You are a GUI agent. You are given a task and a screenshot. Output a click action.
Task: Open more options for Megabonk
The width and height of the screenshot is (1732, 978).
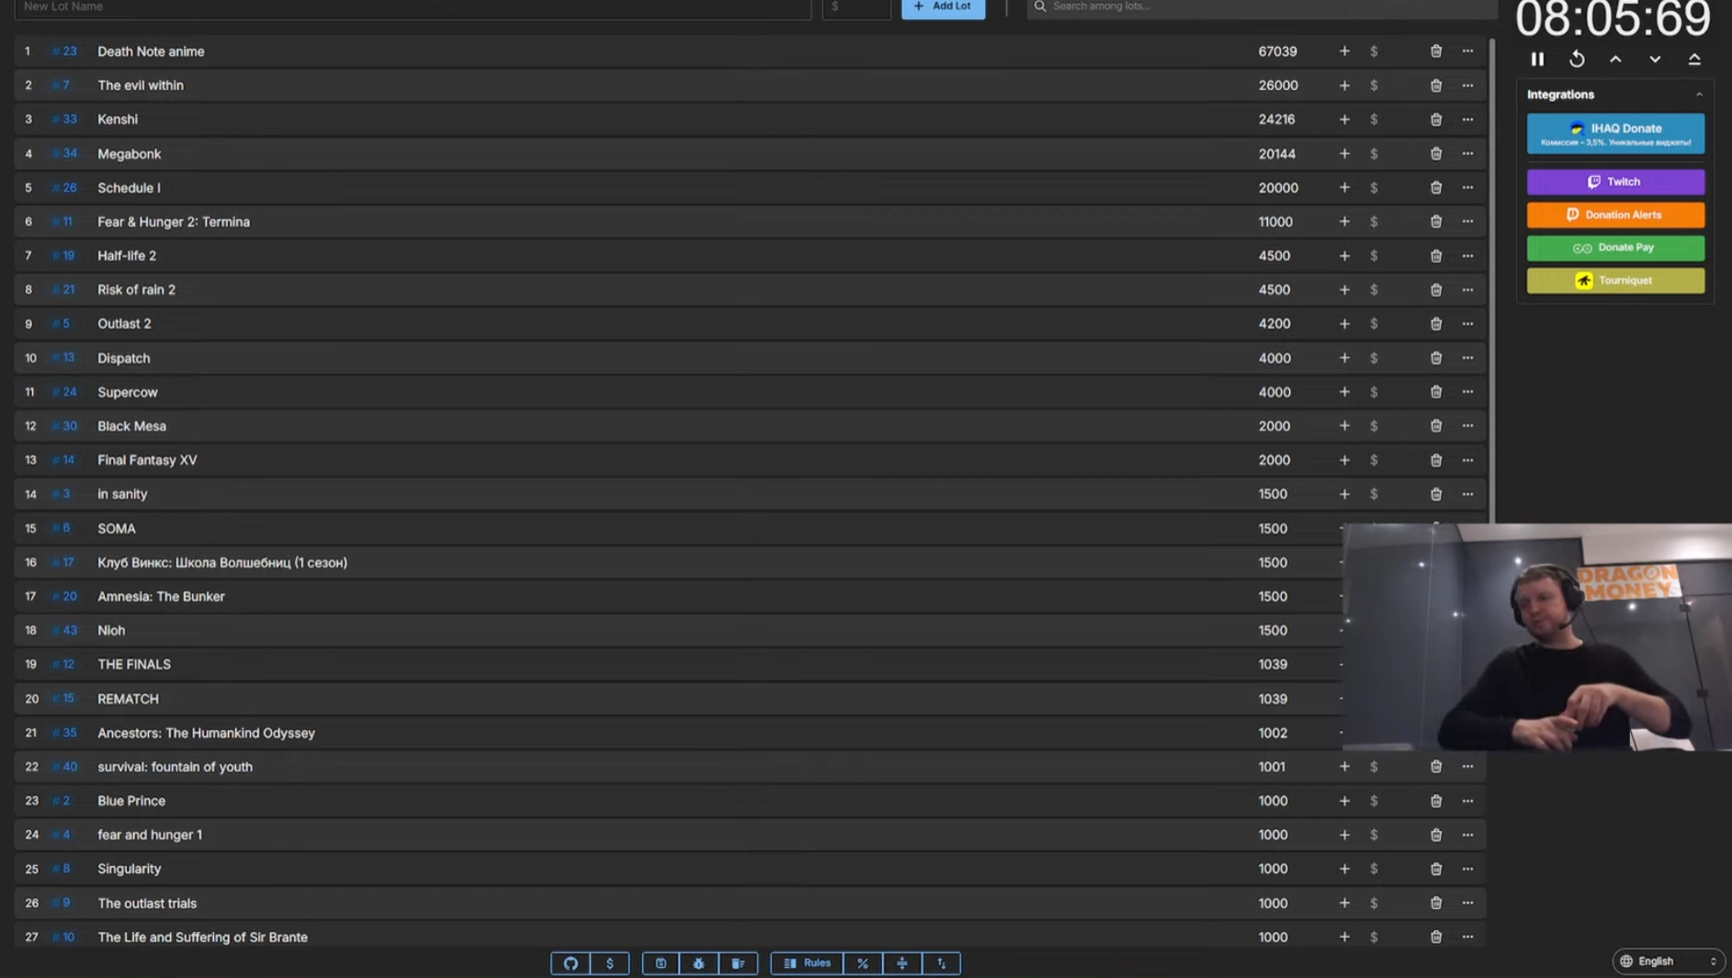coord(1467,153)
